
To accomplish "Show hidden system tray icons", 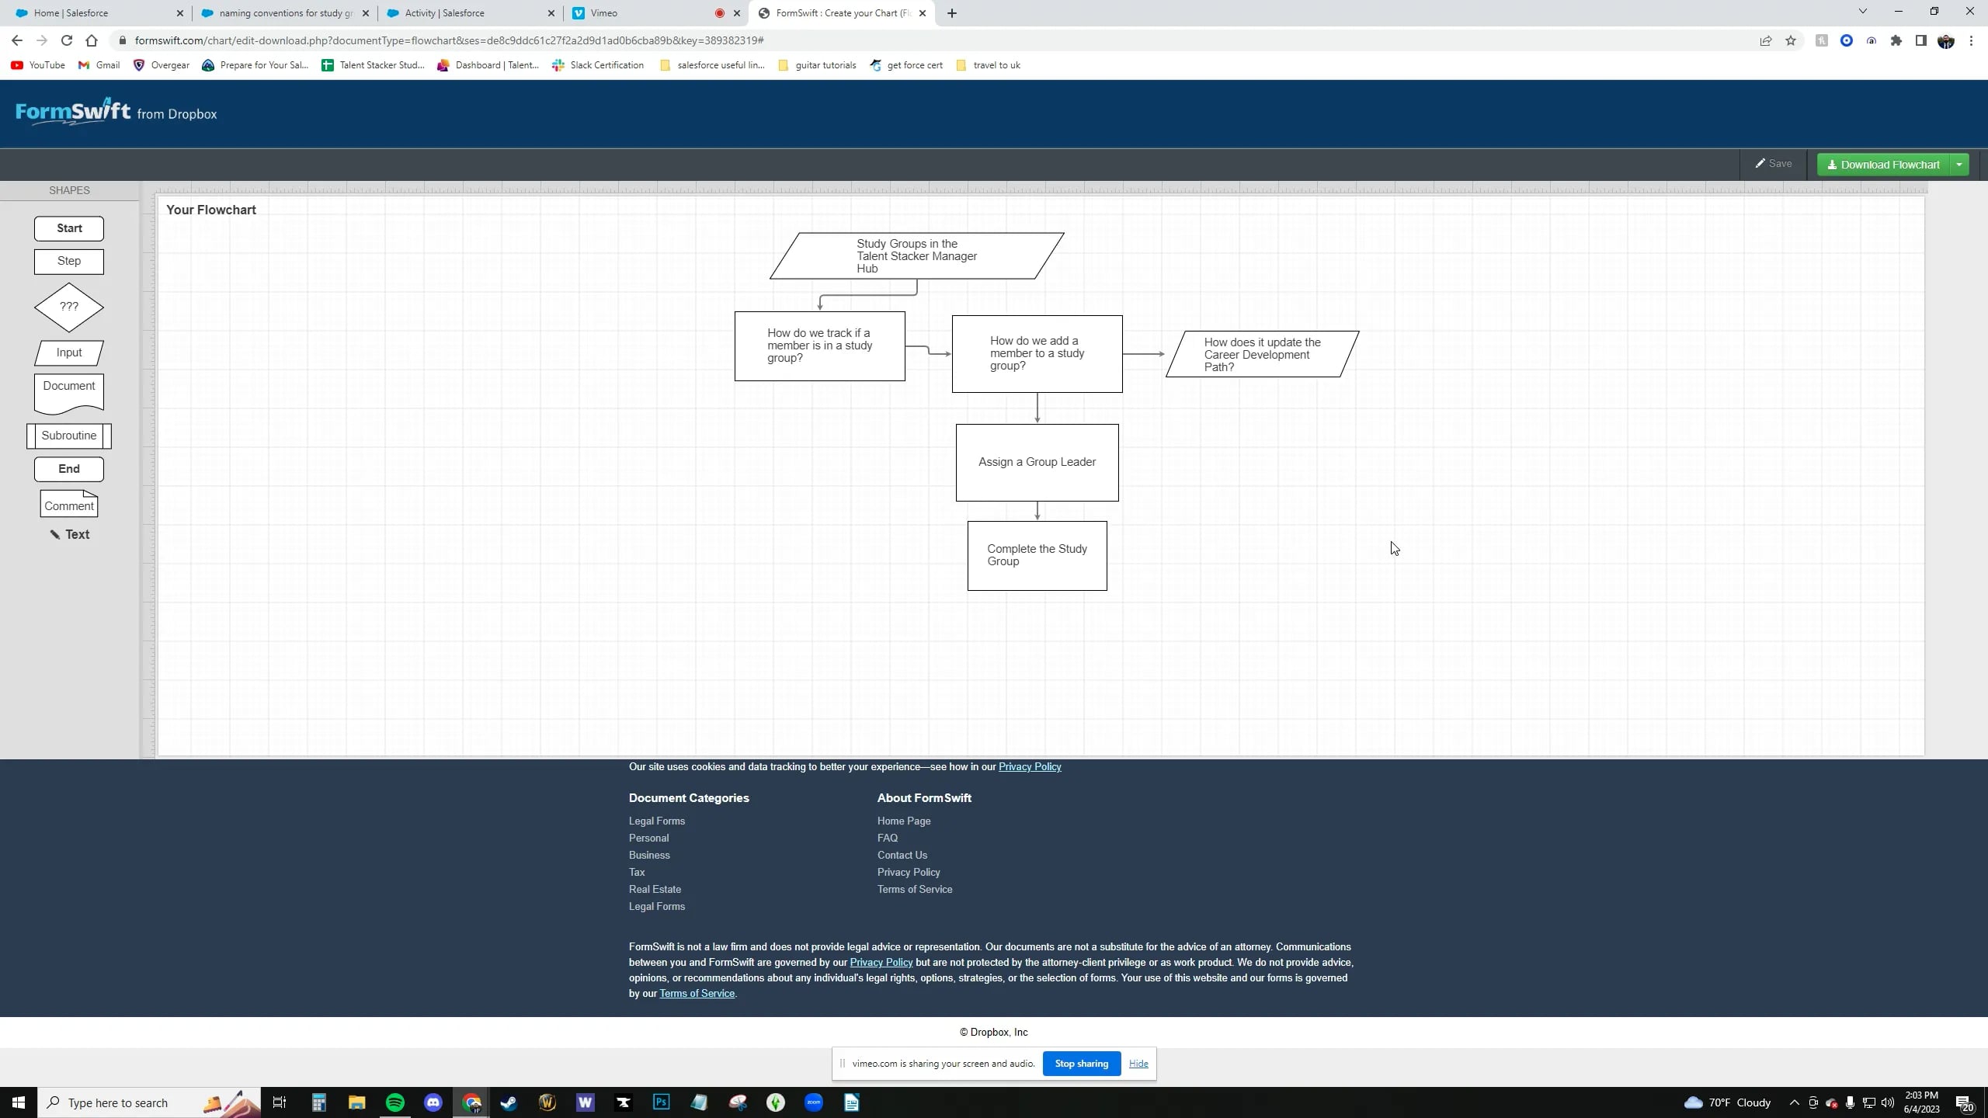I will click(x=1794, y=1102).
